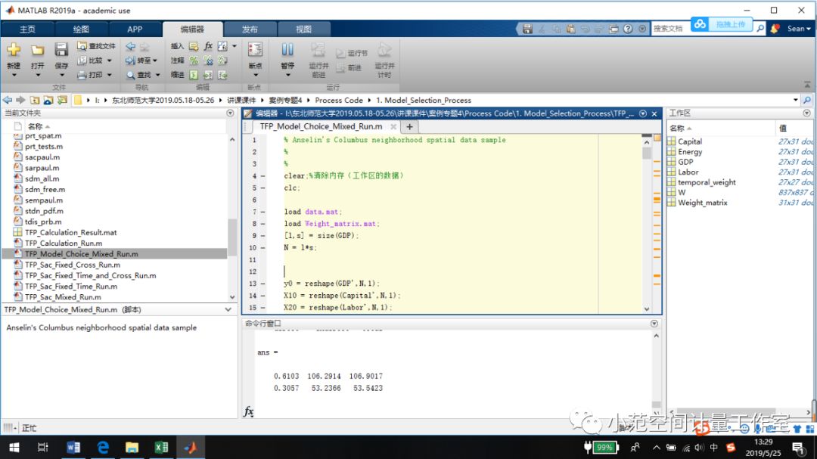Sort files by Name (名称) column header

tap(36, 126)
